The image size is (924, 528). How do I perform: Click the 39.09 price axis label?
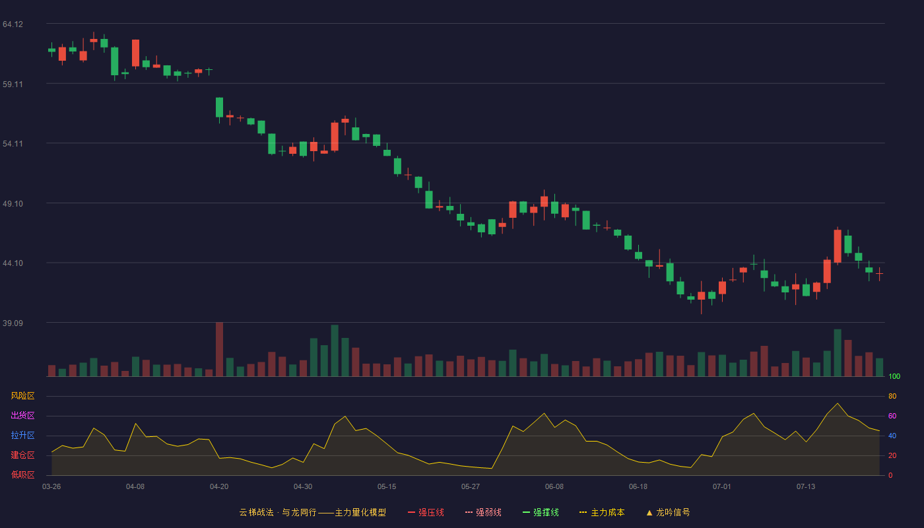13,323
